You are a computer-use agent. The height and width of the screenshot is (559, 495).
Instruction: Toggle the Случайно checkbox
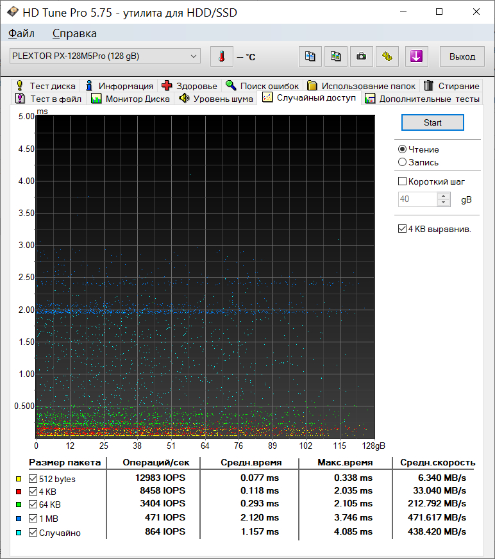pyautogui.click(x=33, y=533)
